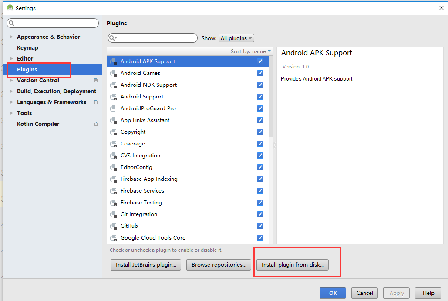Open the Sort by name dropdown

[251, 51]
